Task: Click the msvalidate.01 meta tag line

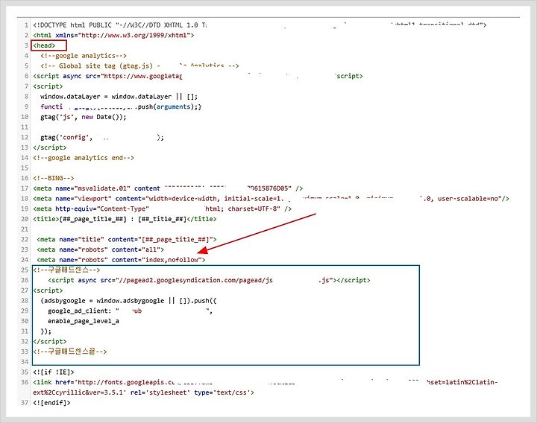Action: (x=168, y=188)
